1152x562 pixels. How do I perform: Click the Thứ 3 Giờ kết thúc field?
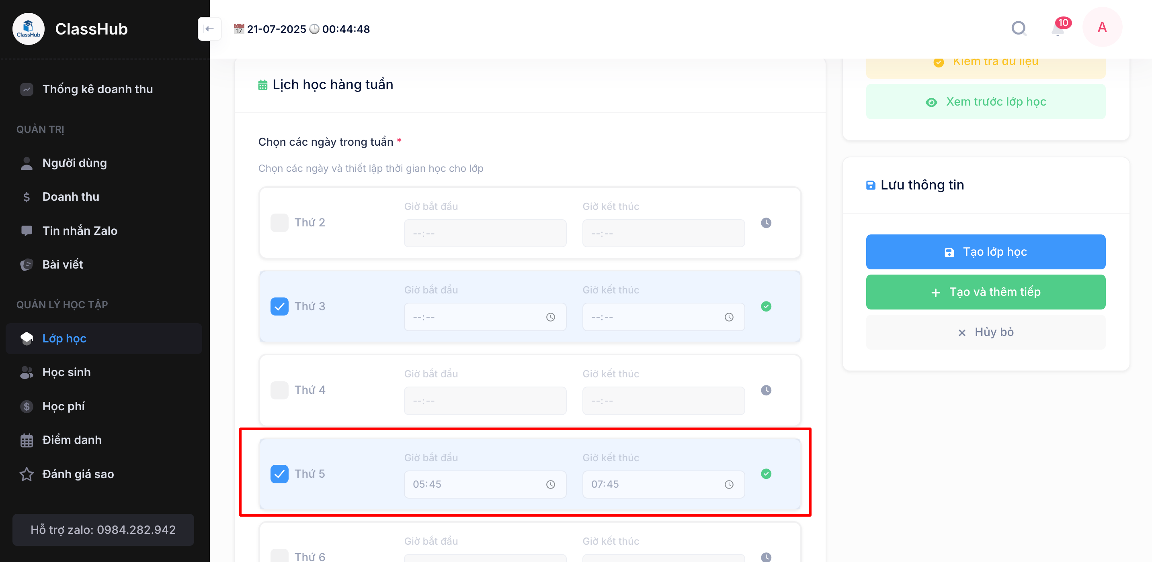(x=663, y=317)
